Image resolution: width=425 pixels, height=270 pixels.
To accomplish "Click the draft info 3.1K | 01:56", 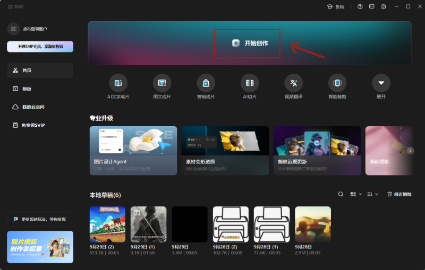I will [x=142, y=252].
